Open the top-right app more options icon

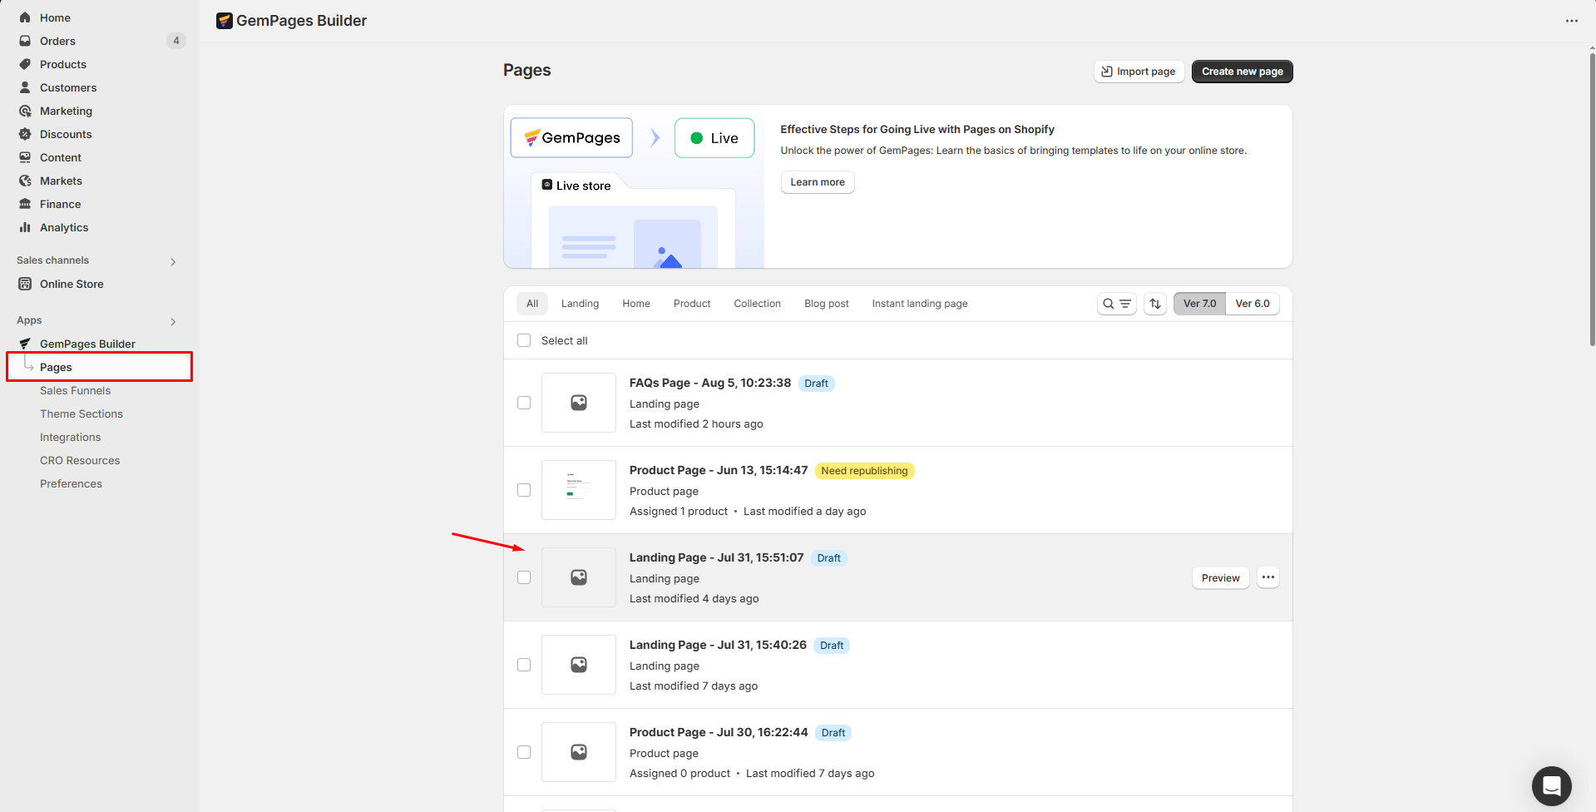point(1571,21)
